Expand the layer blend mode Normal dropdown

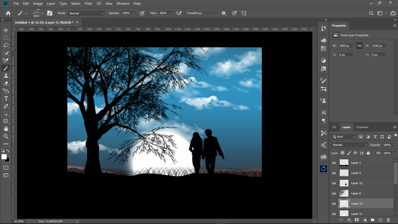click(349, 145)
